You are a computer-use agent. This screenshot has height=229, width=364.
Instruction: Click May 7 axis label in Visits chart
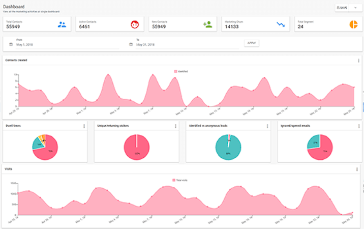(148, 219)
